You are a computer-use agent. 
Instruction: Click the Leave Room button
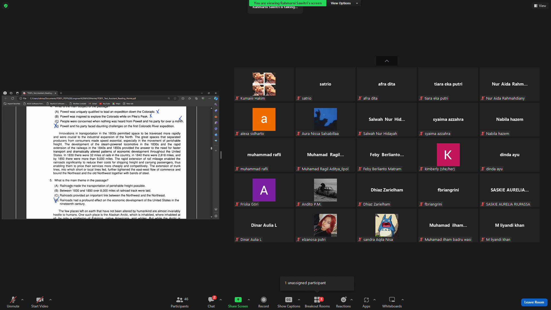(534, 302)
